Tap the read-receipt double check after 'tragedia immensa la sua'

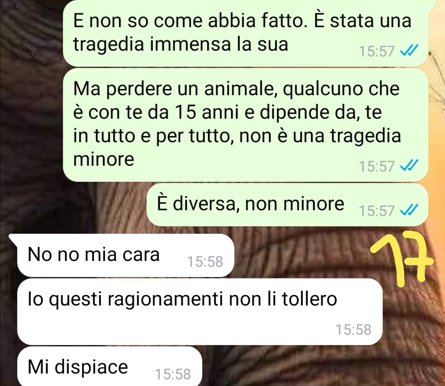click(409, 51)
